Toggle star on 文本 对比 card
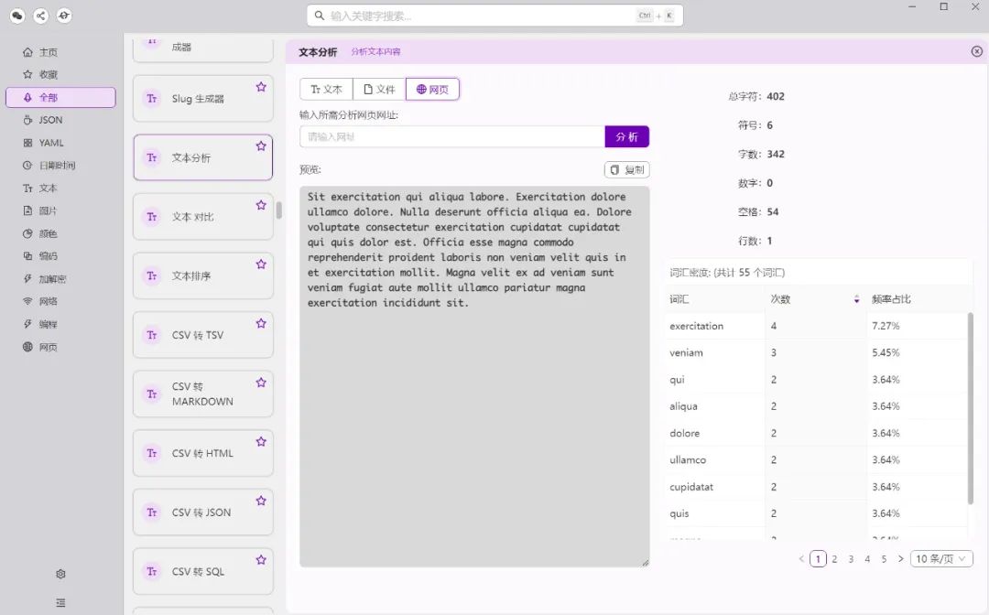This screenshot has width=989, height=615. coord(261,205)
